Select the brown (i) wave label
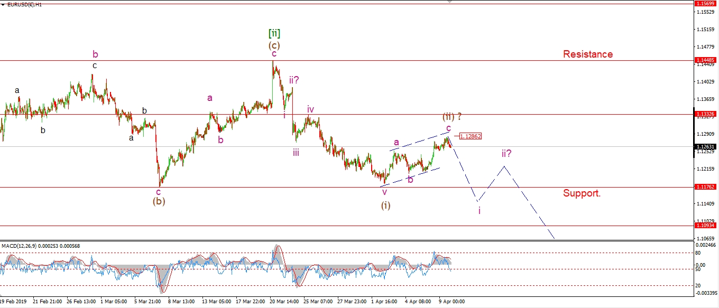This screenshot has height=308, width=719. (x=385, y=206)
